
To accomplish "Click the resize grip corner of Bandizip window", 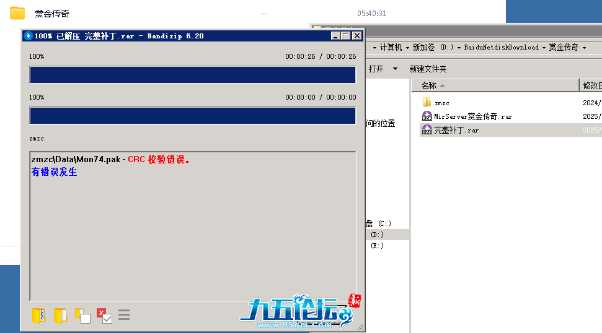I will pyautogui.click(x=360, y=327).
